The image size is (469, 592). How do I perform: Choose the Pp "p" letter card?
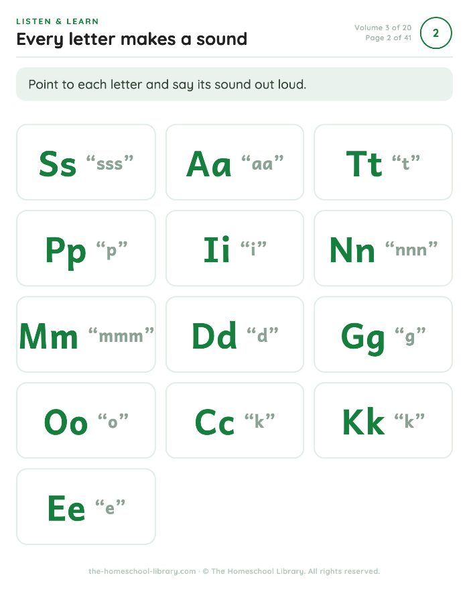(86, 248)
